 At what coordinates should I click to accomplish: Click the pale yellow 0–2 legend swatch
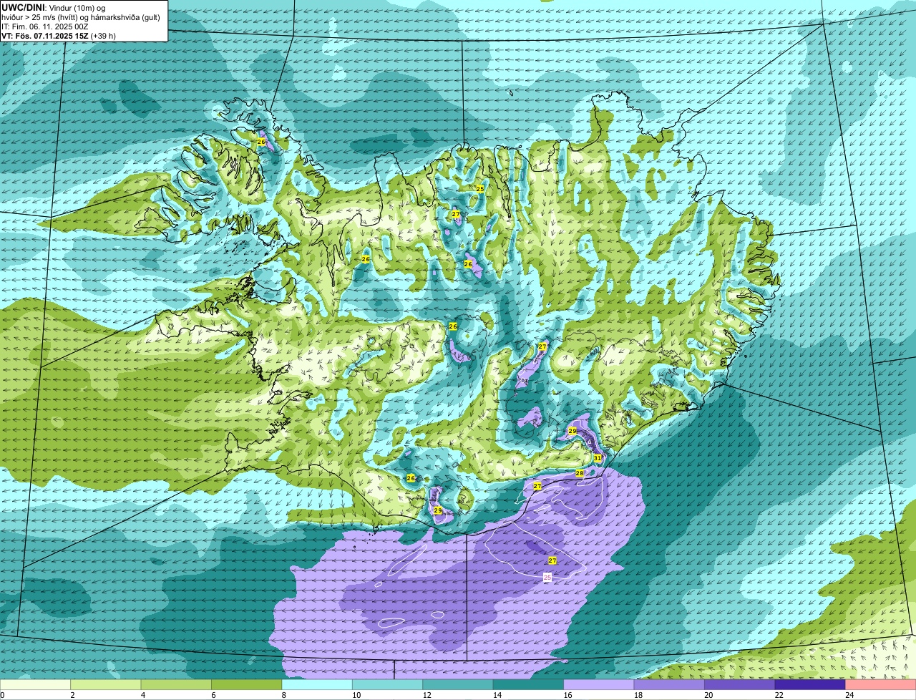[x=36, y=684]
